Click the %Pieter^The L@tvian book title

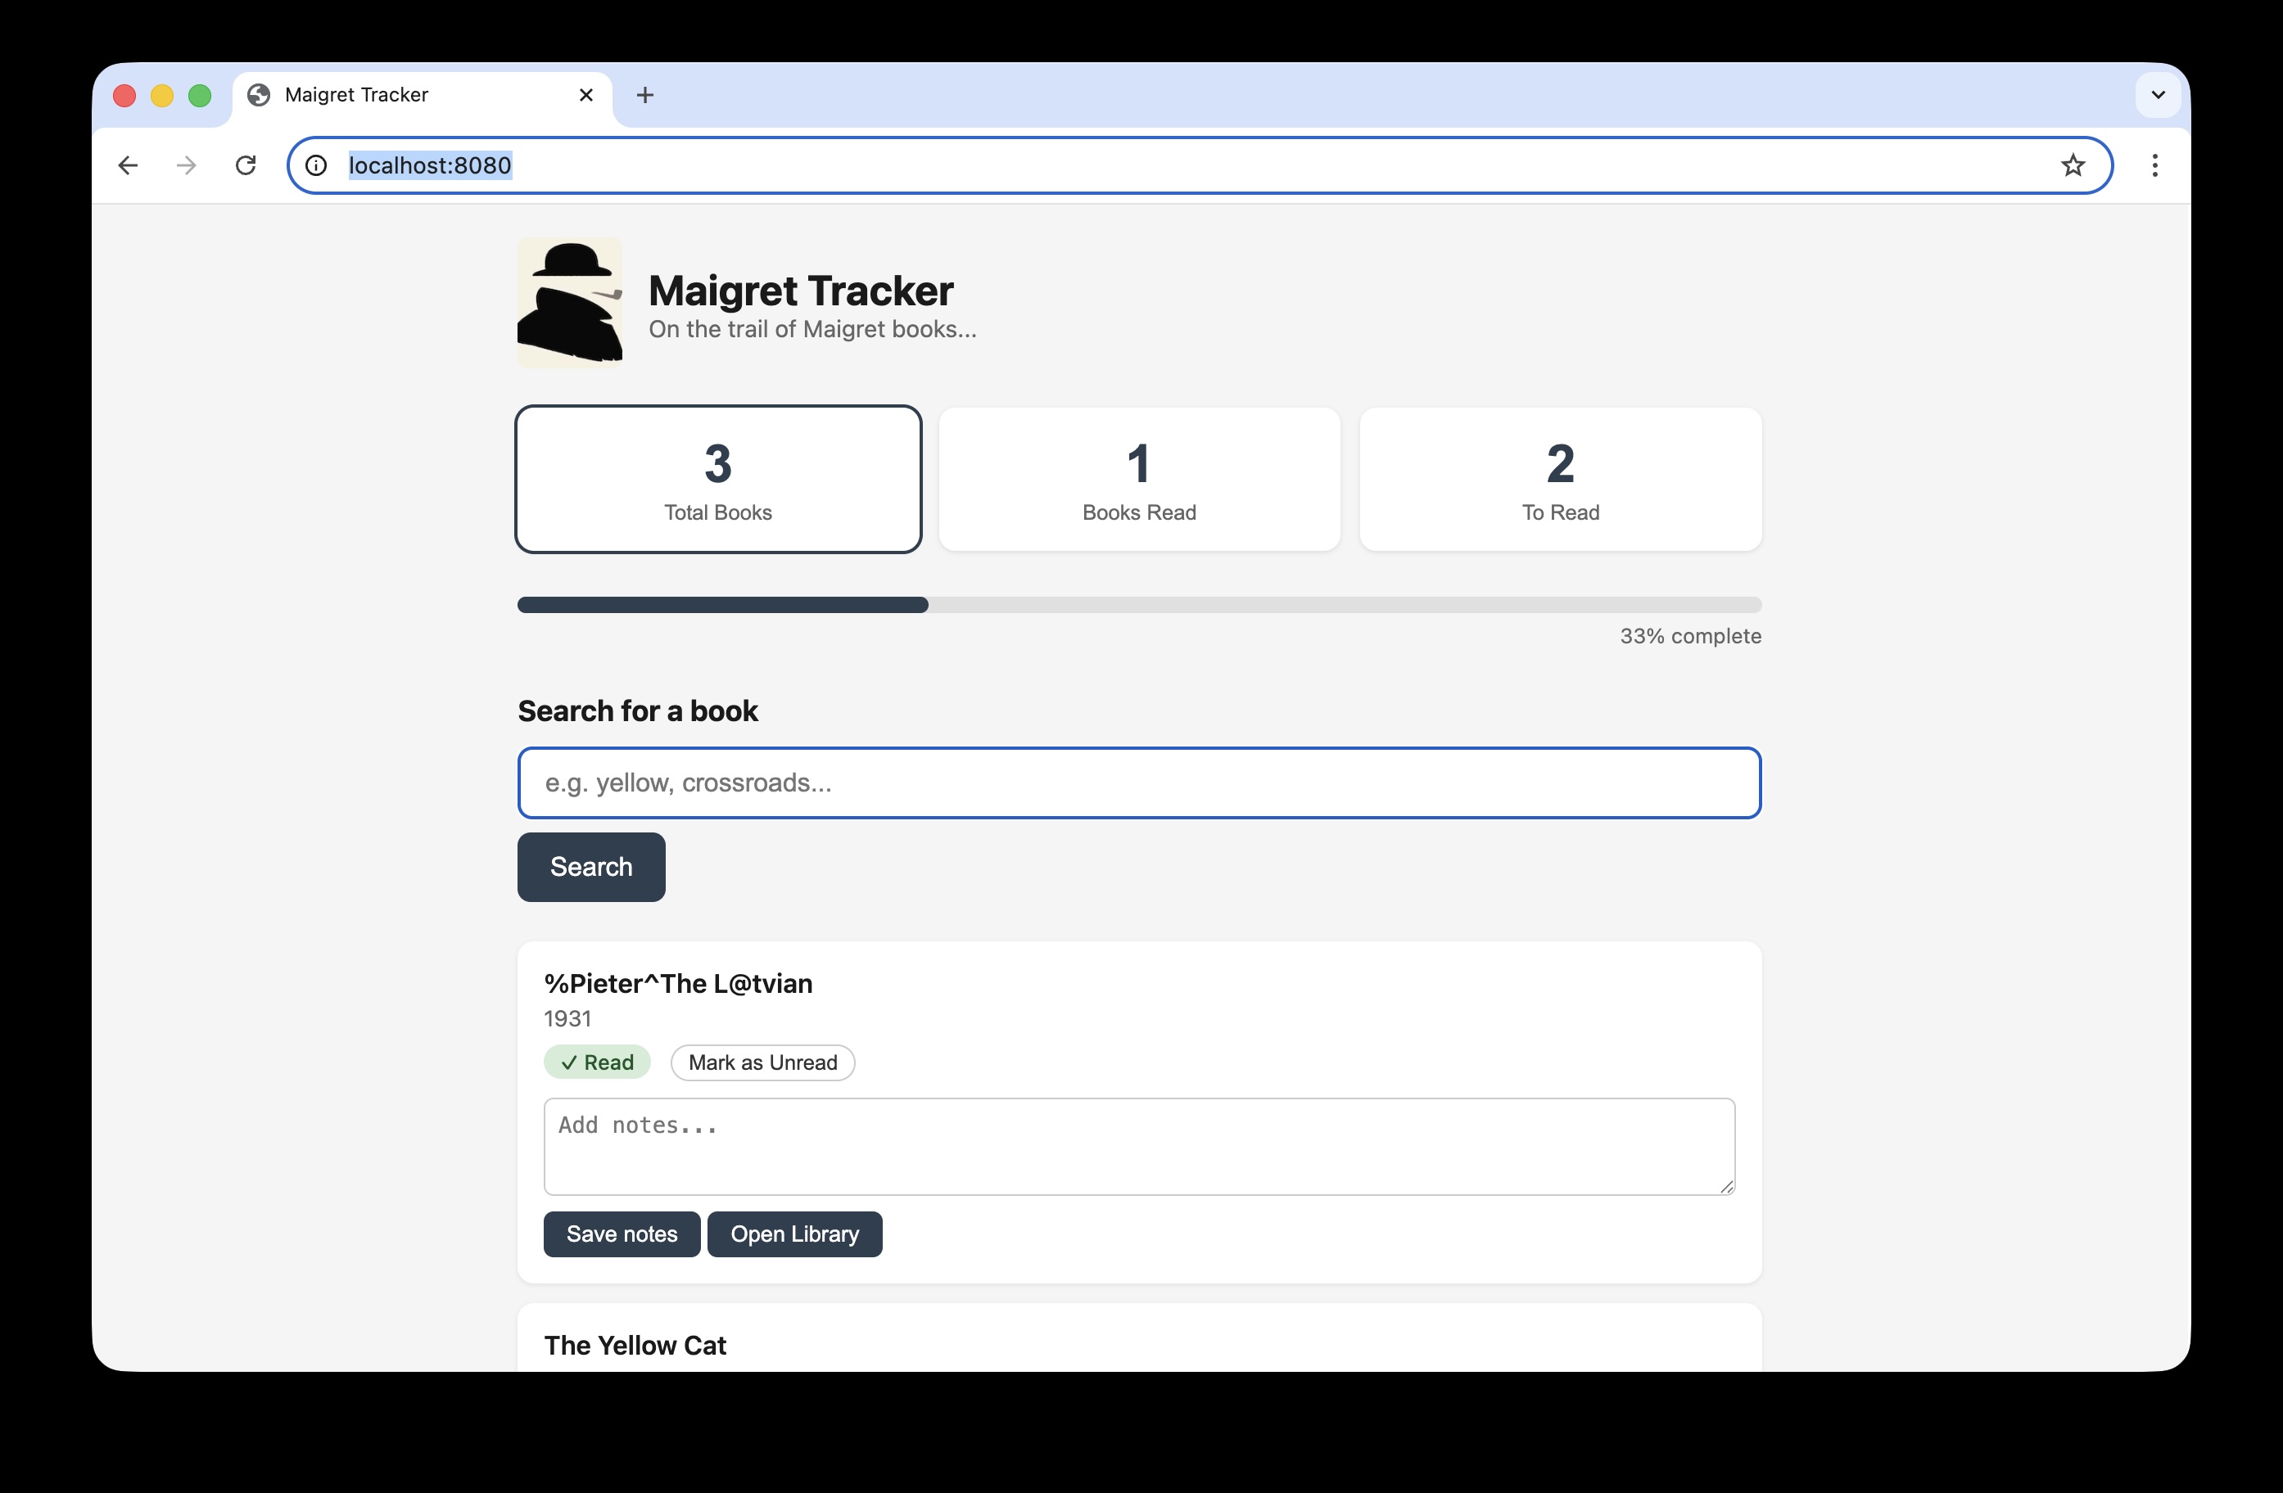(x=678, y=984)
